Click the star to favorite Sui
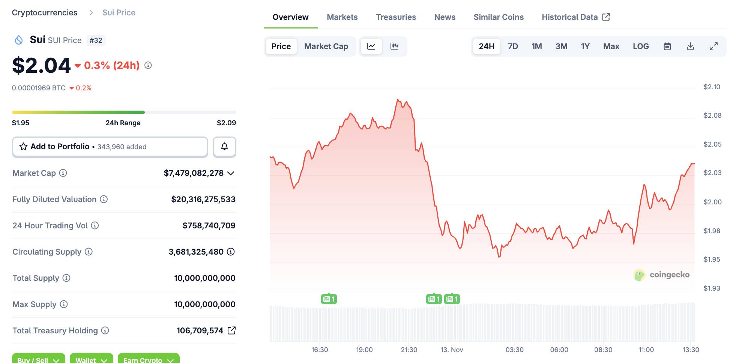 coord(23,147)
